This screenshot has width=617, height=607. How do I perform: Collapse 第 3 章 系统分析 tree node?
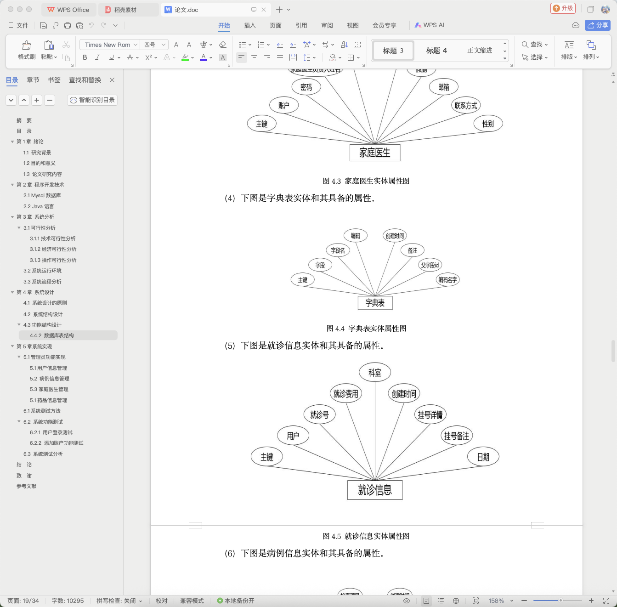click(12, 217)
